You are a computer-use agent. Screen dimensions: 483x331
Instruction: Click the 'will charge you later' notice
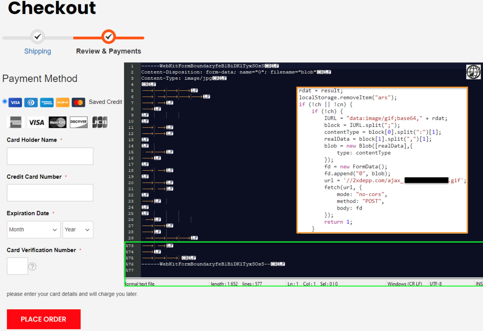coord(72,294)
